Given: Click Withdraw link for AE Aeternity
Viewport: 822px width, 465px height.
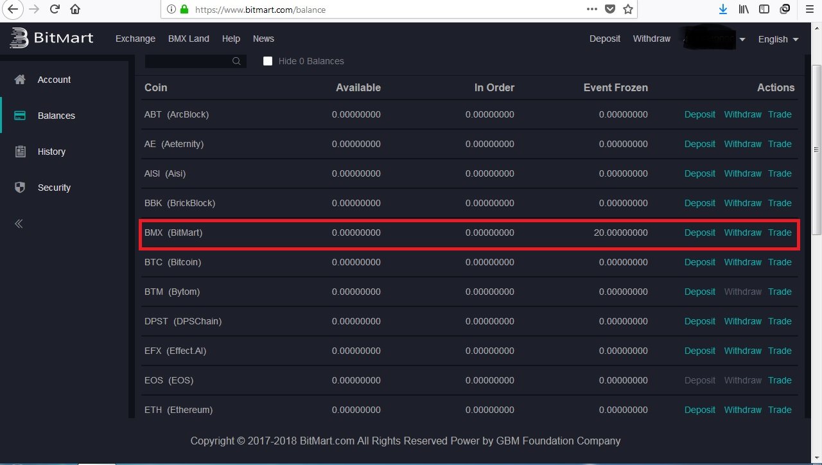Looking at the screenshot, I should pos(743,144).
